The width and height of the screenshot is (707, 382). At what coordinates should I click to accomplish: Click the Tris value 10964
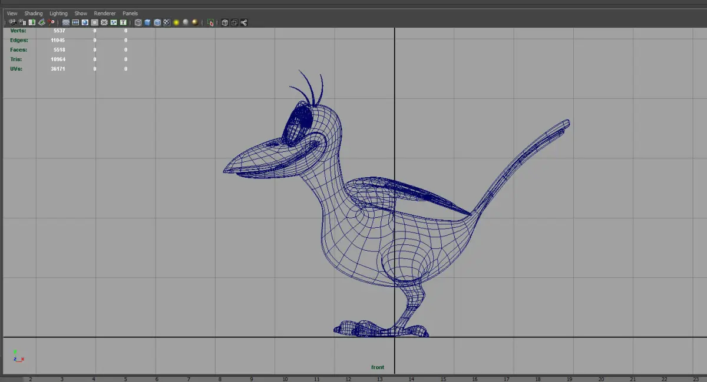click(x=58, y=59)
